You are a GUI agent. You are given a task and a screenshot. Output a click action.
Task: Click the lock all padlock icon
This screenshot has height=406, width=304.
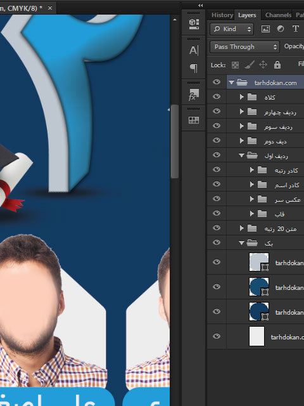[277, 65]
